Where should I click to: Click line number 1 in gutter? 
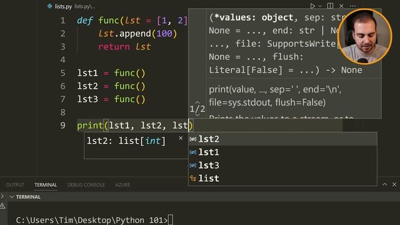pyautogui.click(x=62, y=21)
